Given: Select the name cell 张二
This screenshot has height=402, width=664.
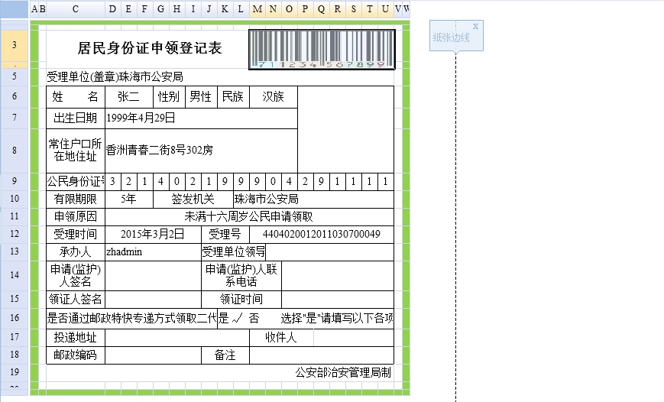Looking at the screenshot, I should click(128, 97).
